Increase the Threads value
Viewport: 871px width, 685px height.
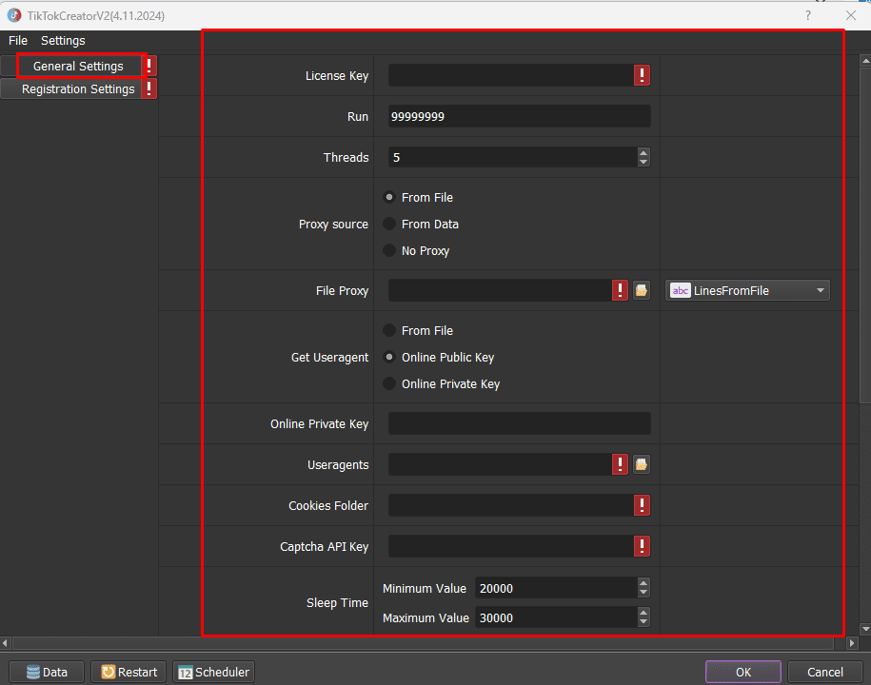(643, 152)
